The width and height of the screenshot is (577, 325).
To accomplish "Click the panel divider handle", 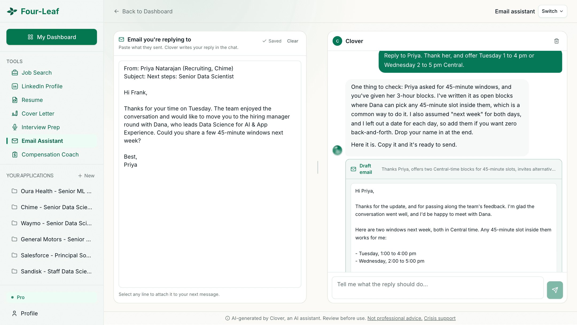I will (x=318, y=167).
